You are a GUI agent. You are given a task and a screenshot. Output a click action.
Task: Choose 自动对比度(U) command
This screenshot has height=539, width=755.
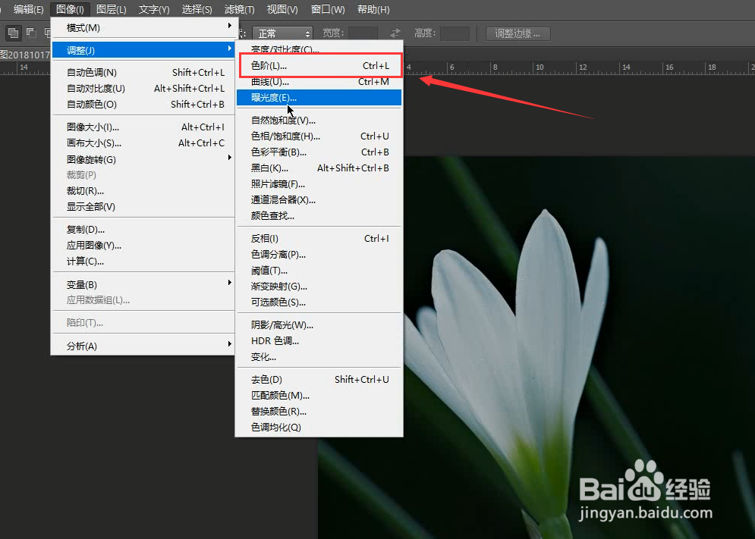click(x=143, y=88)
